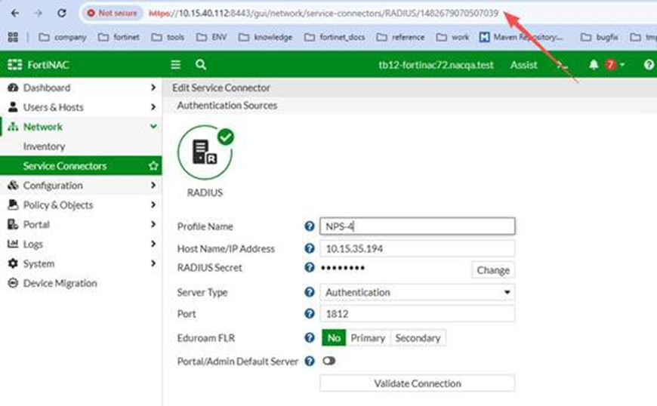This screenshot has height=406, width=657.
Task: Open the browser apps grid icon
Action: tap(13, 37)
